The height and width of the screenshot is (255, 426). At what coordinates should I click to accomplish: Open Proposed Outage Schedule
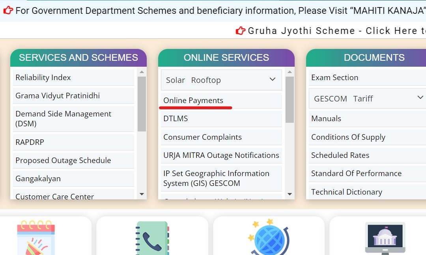(x=63, y=160)
